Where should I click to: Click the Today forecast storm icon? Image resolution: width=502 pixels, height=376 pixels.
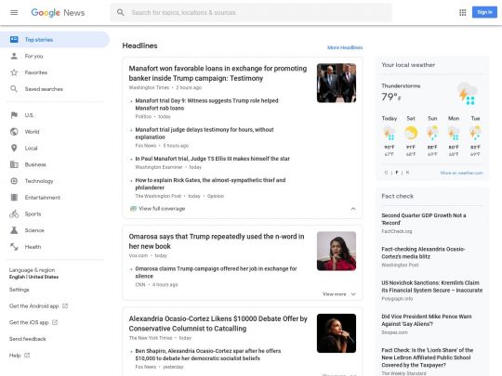coord(390,133)
